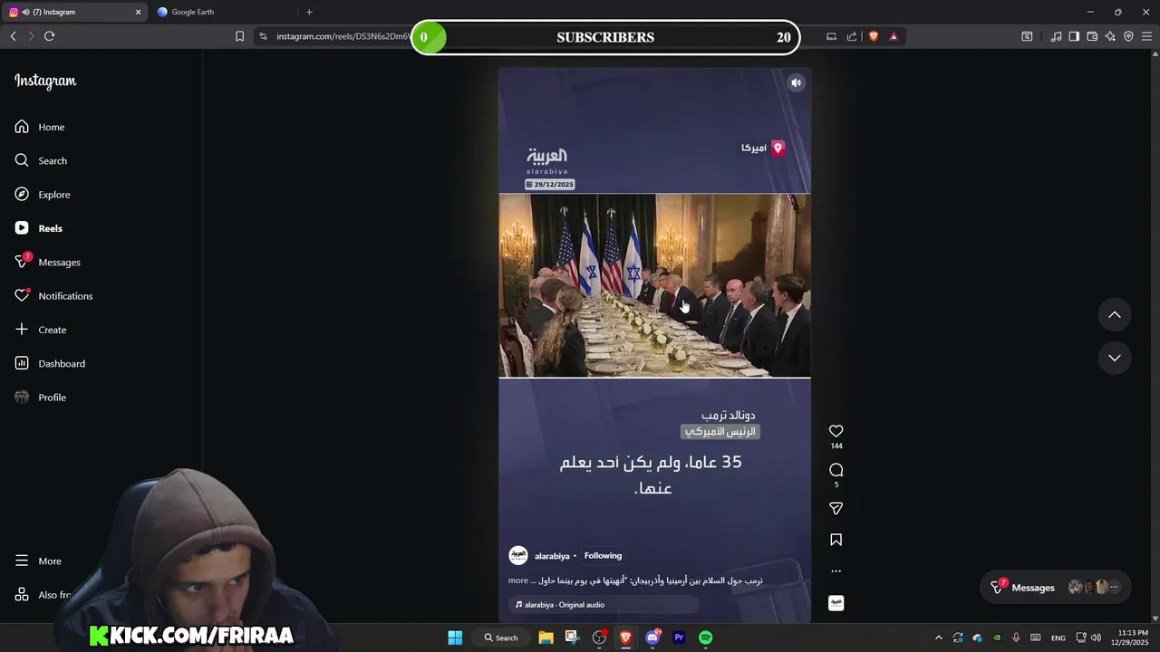Open Reels in the sidebar
This screenshot has width=1160, height=652.
coord(40,228)
